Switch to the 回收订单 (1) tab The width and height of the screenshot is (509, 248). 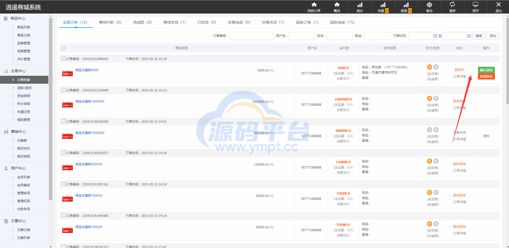307,22
